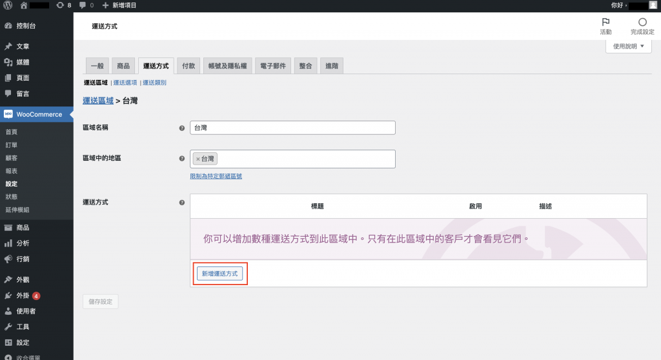This screenshot has width=661, height=360.
Task: Open 新增項目 in the admin bar
Action: pyautogui.click(x=119, y=5)
